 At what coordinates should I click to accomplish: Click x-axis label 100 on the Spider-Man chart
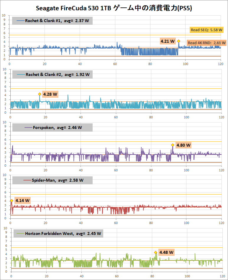tap(186, 223)
